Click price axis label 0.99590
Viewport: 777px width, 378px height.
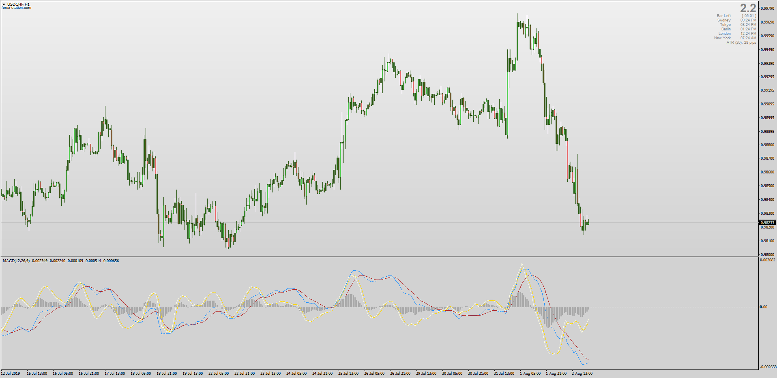(768, 36)
